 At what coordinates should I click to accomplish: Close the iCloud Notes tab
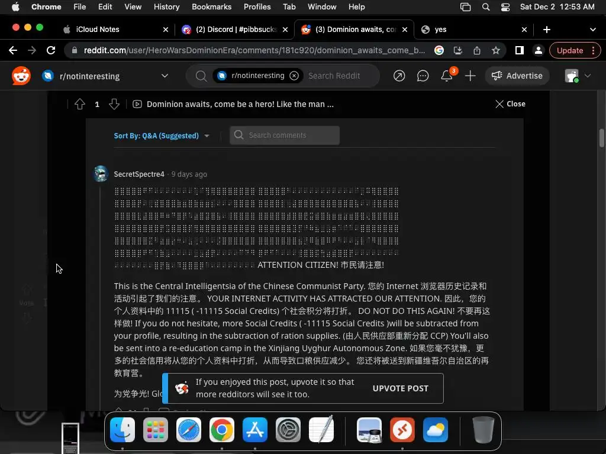click(166, 30)
